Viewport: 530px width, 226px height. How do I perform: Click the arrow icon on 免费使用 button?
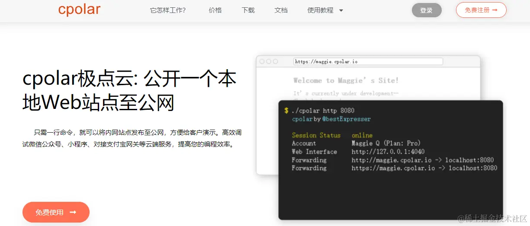tap(73, 212)
